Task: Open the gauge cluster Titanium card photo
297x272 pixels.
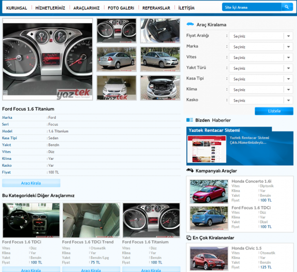Action: 151,220
